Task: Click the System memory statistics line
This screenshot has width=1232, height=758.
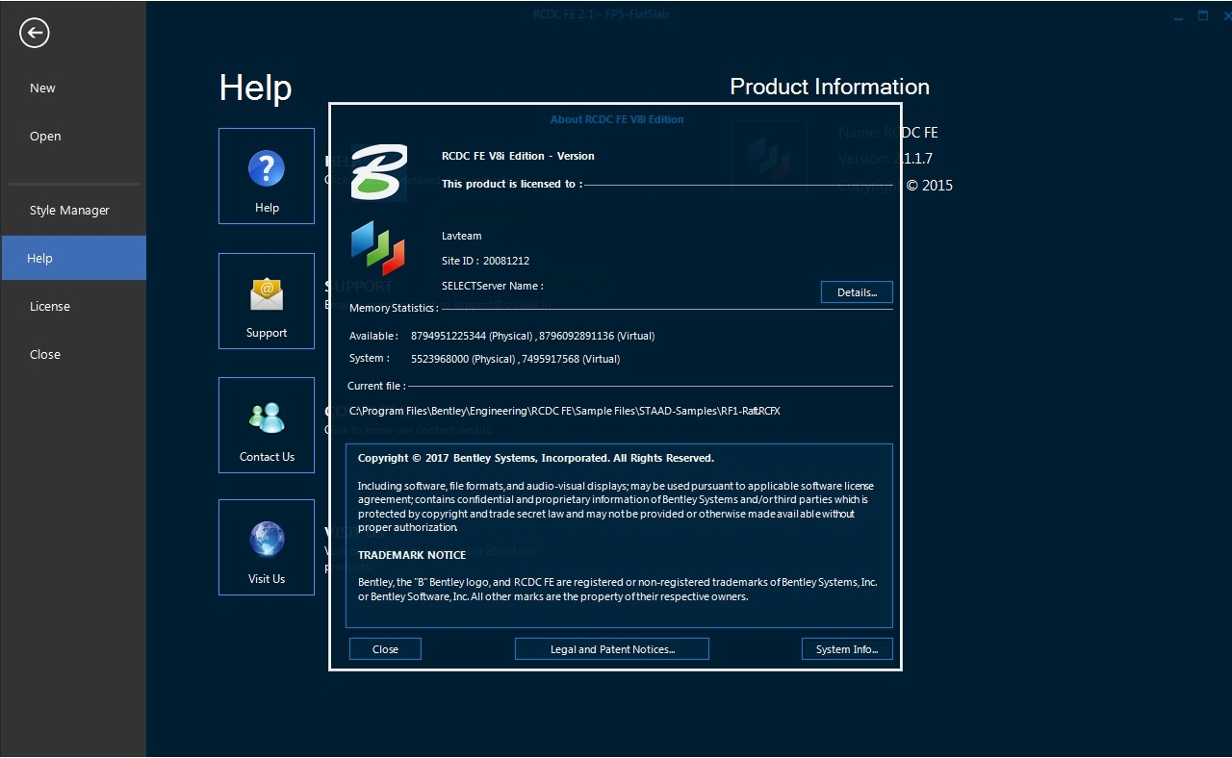Action: click(484, 359)
